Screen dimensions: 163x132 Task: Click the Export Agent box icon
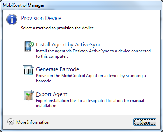[x=29, y=96]
